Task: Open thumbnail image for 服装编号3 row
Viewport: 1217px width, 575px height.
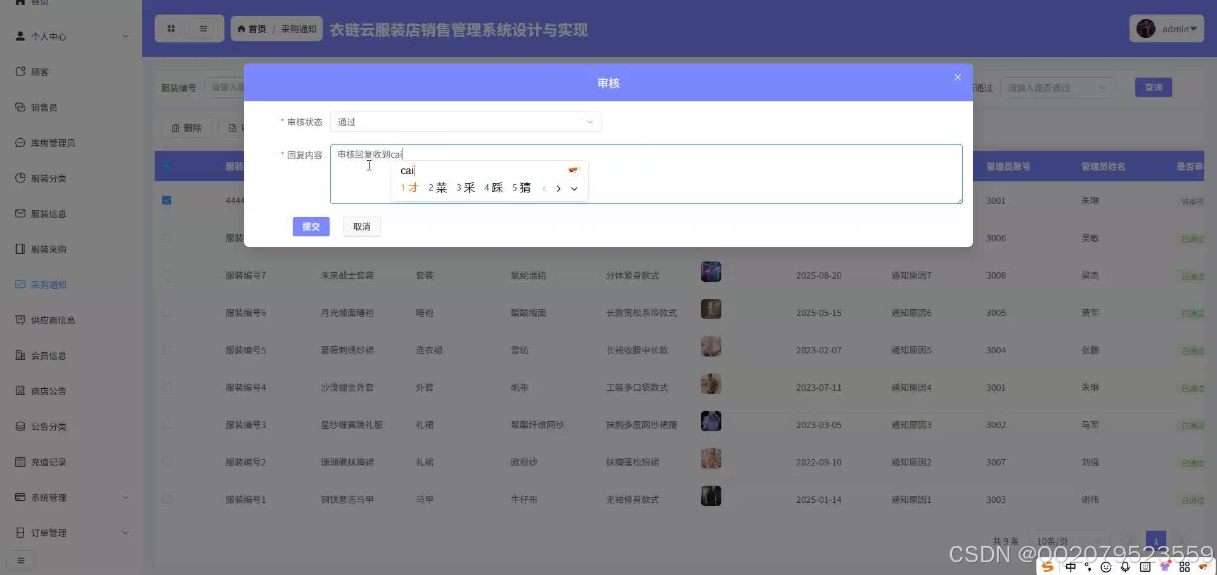Action: point(711,421)
